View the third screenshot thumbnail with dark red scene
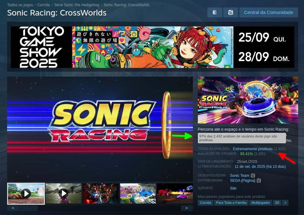The image size is (304, 215). [x=101, y=194]
